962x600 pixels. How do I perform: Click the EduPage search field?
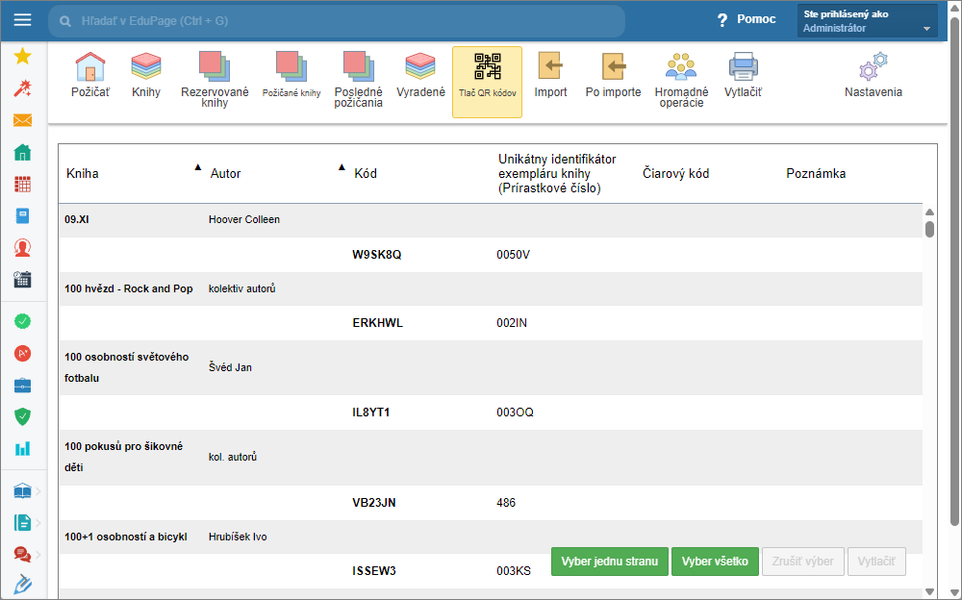(337, 20)
